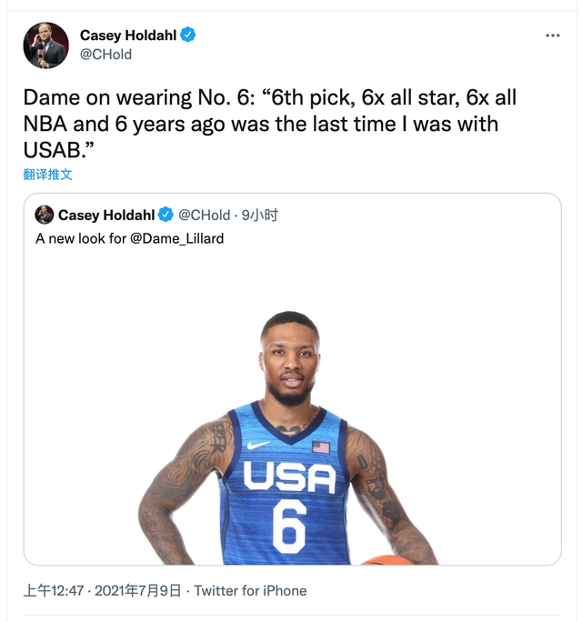Open Casey Holdahl's large profile avatar
This screenshot has width=582, height=622.
pyautogui.click(x=45, y=45)
